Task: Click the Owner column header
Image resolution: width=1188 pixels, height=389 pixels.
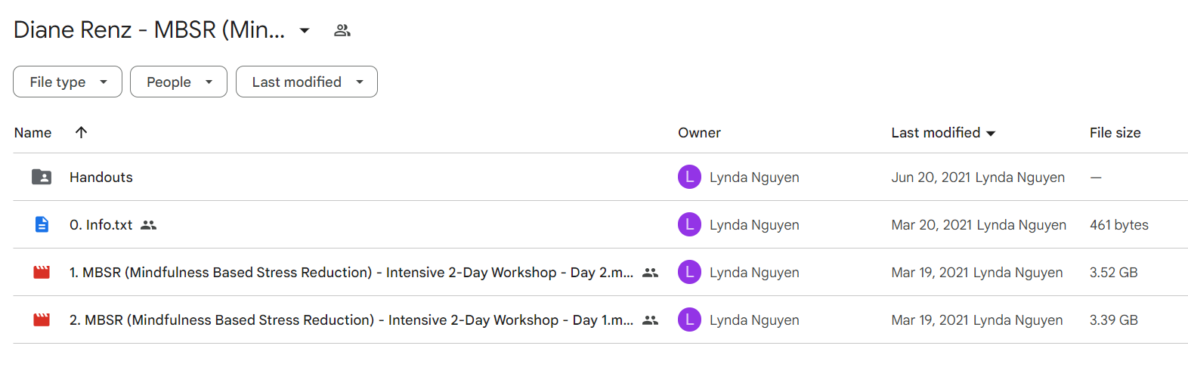Action: click(699, 133)
